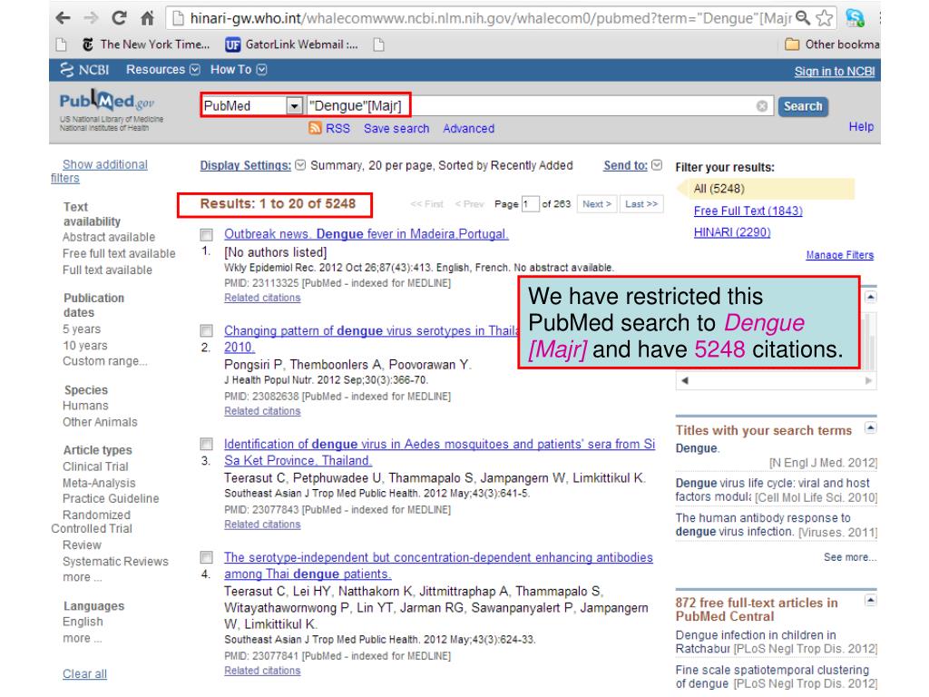Viewport: 929px width, 697px height.
Task: Open GatorLink Webmail bookmark
Action: click(291, 44)
